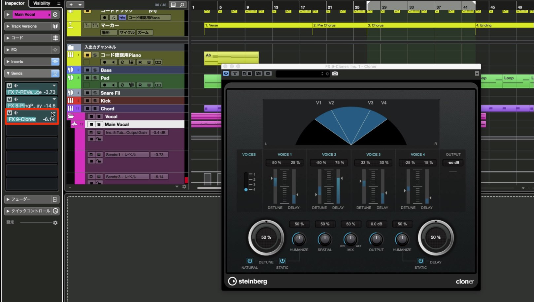534x302 pixels.
Task: Mute the Kick track
Action: coord(87,101)
